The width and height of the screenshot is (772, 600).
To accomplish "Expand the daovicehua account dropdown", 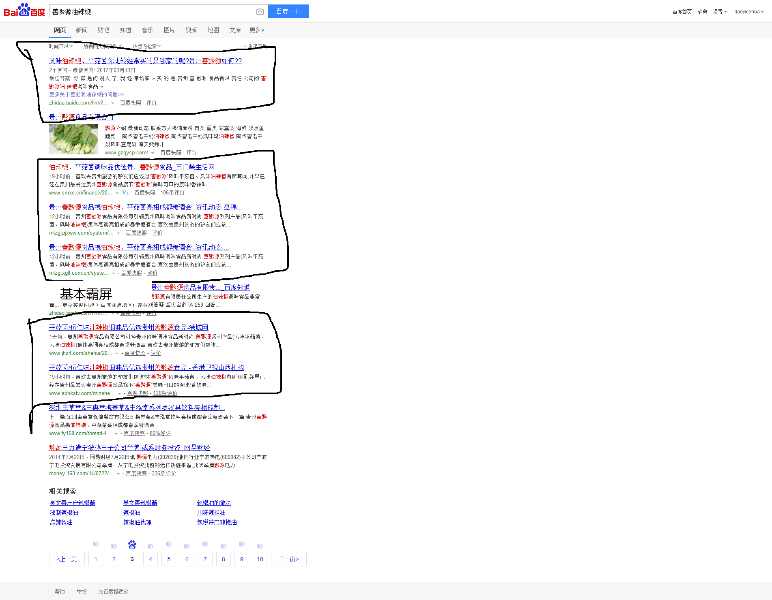I will (x=749, y=12).
